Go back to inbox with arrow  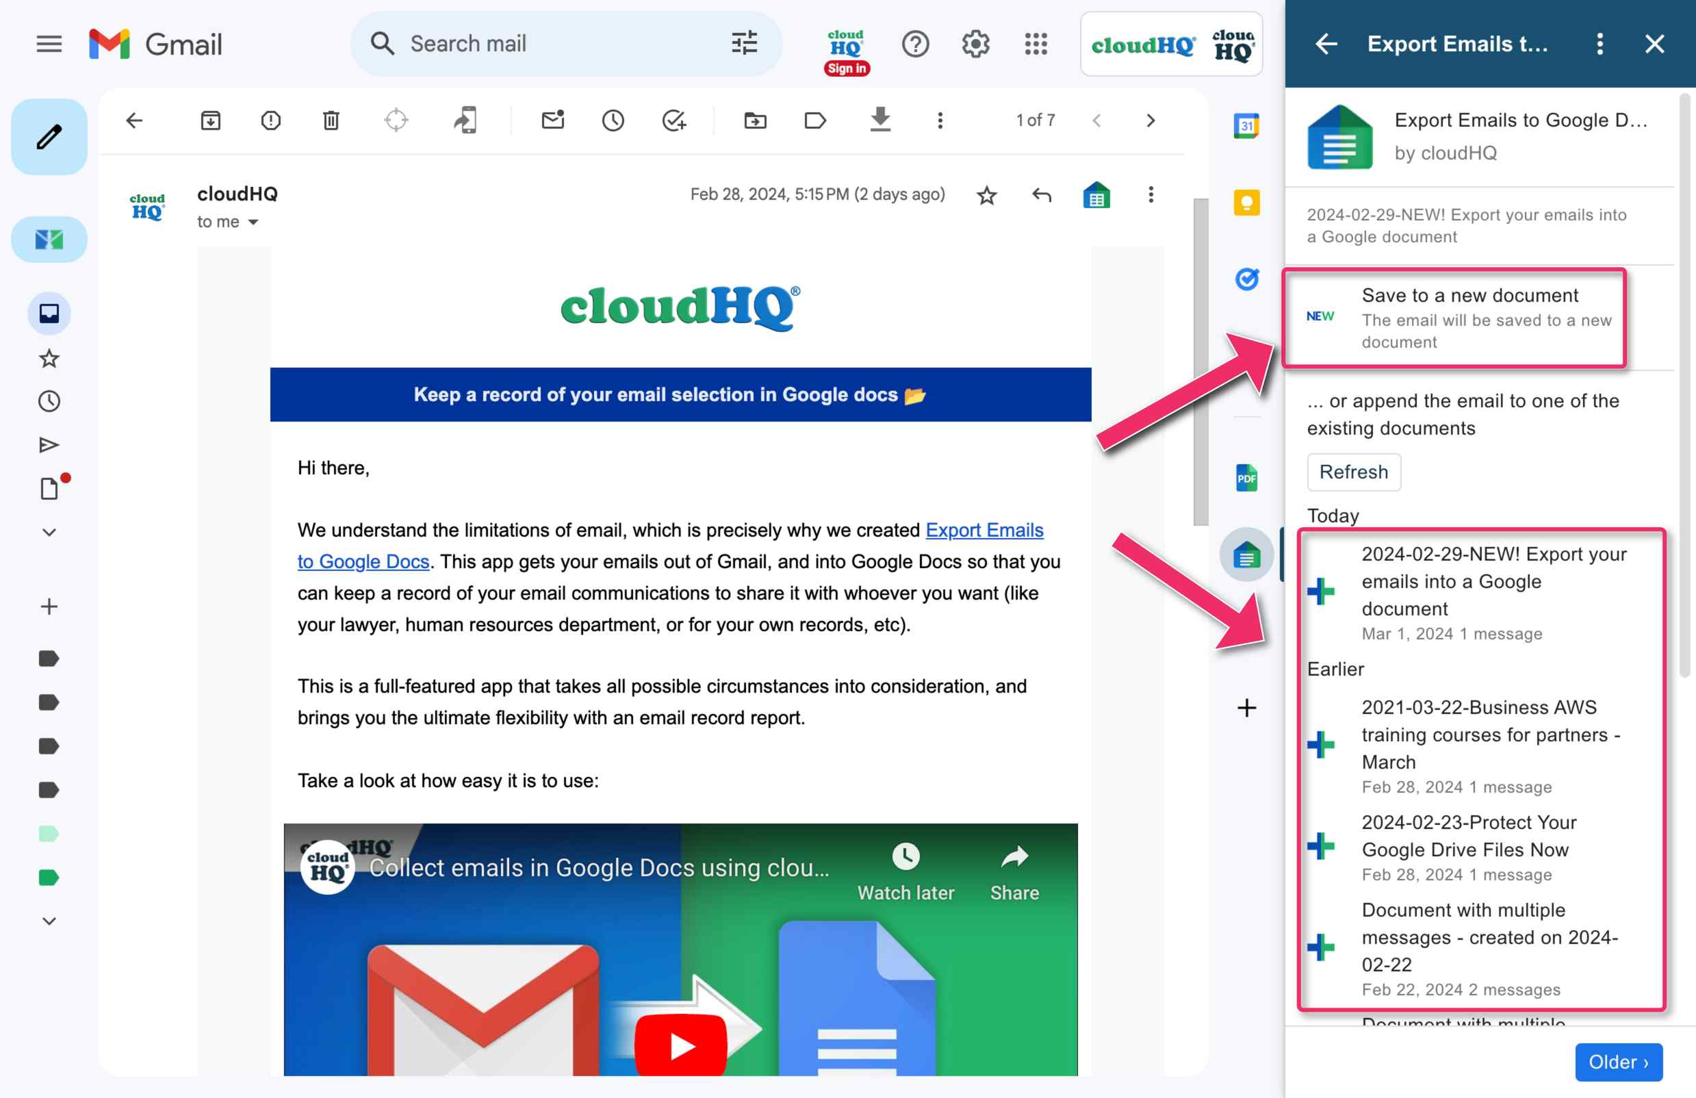coord(134,120)
